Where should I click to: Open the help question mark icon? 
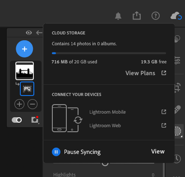pyautogui.click(x=156, y=16)
